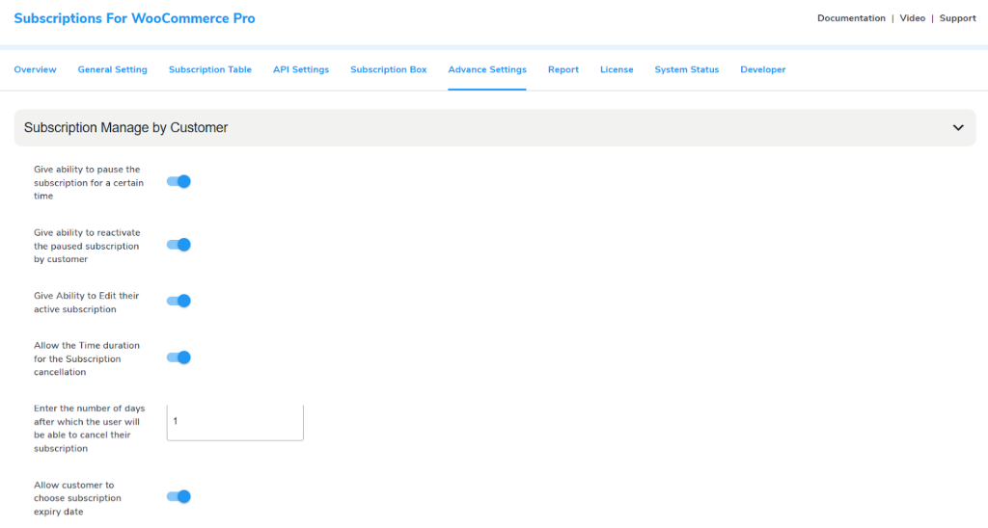Switch to General Setting tab

point(112,70)
